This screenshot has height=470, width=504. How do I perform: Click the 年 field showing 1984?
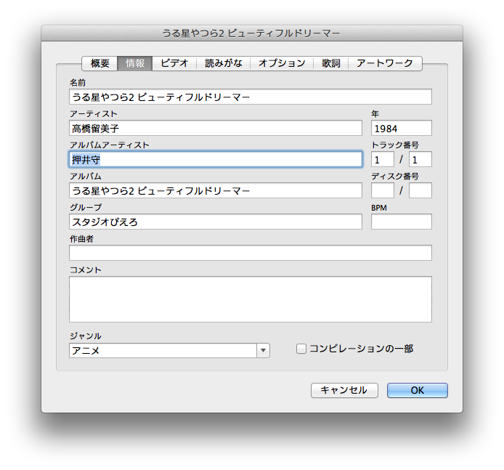(401, 128)
